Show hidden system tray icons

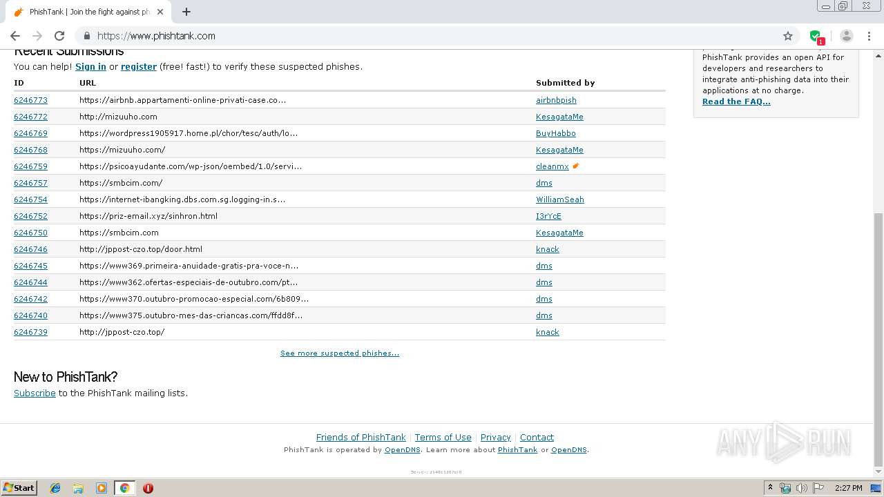point(770,488)
